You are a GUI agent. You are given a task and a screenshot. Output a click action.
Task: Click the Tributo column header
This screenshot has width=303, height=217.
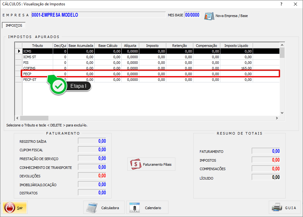tap(37, 46)
